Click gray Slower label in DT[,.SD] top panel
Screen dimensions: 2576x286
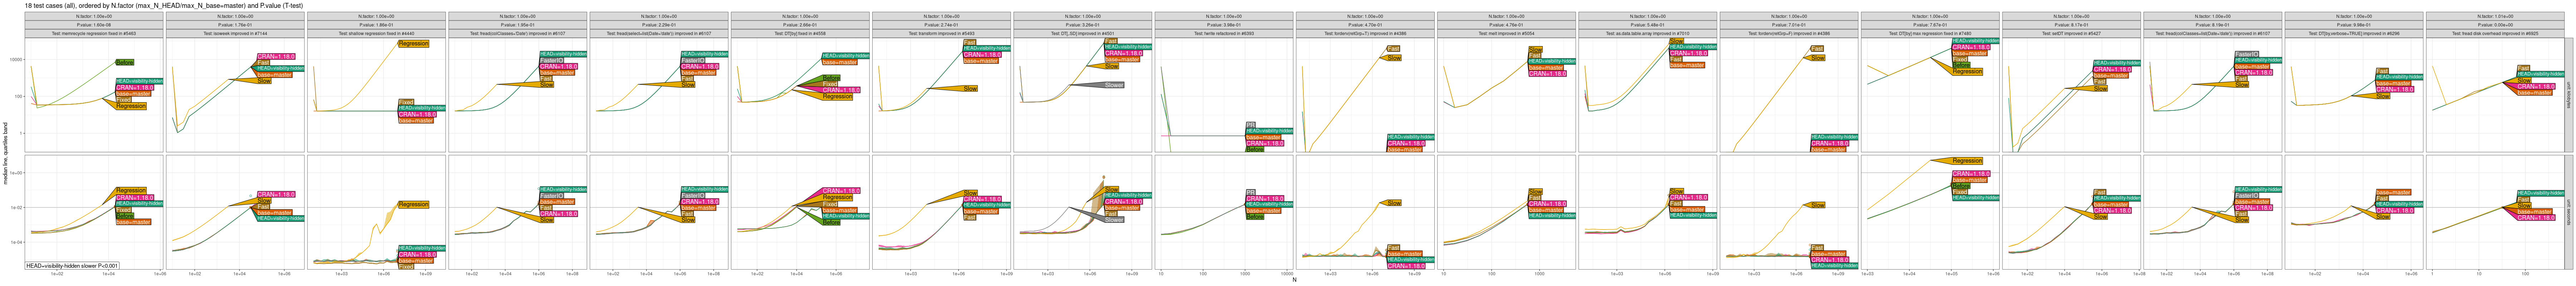pos(1113,85)
